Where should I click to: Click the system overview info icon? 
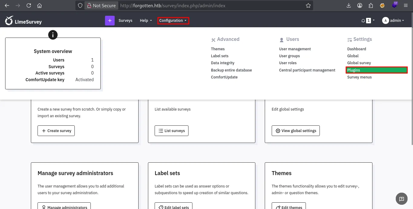point(53,35)
